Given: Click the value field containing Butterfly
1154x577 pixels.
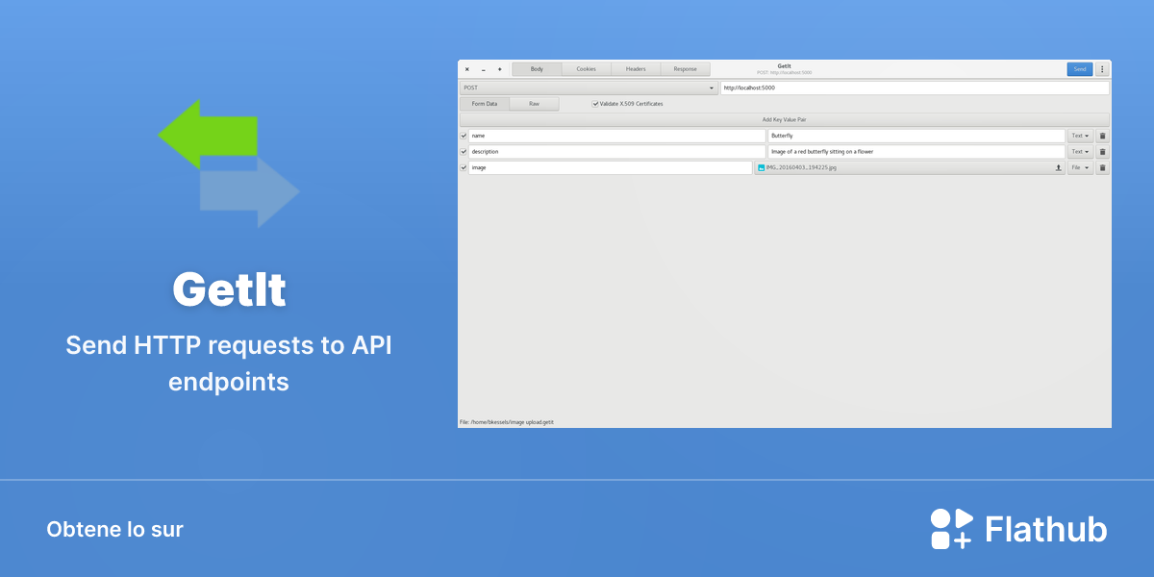Looking at the screenshot, I should click(x=916, y=137).
